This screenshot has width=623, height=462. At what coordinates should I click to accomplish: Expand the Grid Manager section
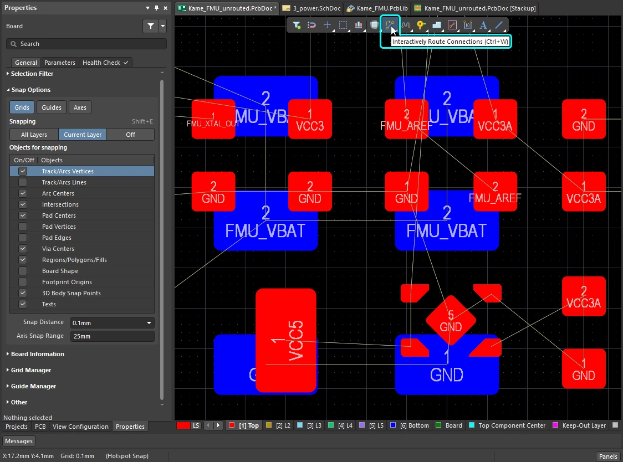coord(31,370)
